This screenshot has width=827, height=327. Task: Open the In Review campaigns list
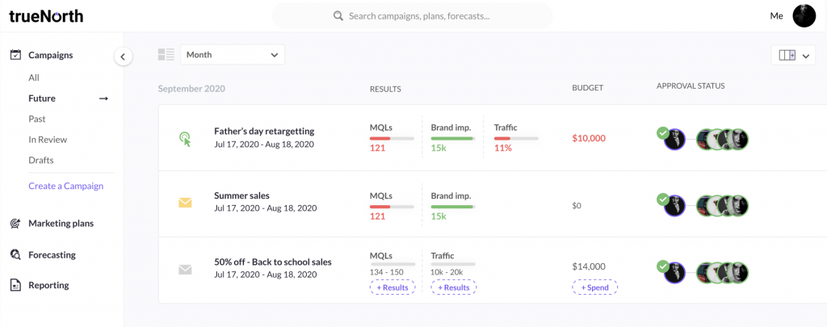48,140
